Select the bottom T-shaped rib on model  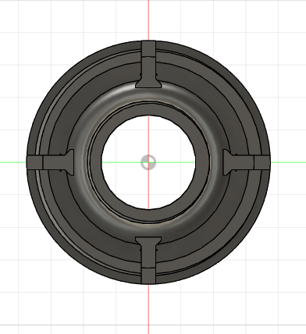tap(148, 260)
